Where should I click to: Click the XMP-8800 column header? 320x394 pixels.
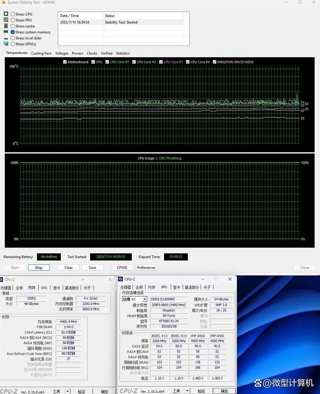point(198,336)
